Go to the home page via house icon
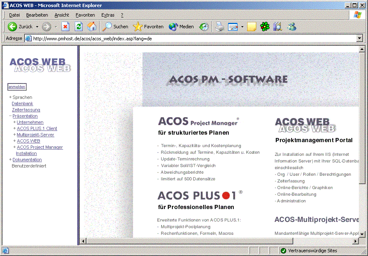This screenshot has height=256, width=368. [92, 27]
